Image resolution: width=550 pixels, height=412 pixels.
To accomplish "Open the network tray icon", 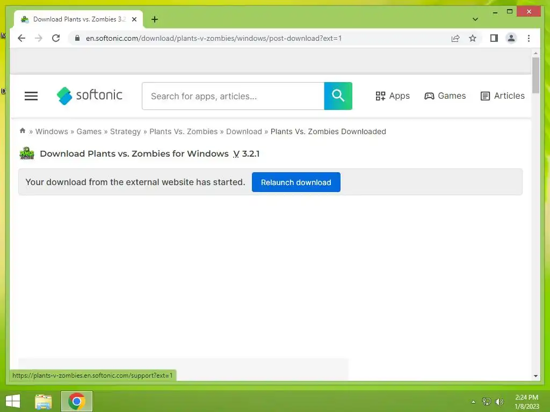I will [x=487, y=402].
